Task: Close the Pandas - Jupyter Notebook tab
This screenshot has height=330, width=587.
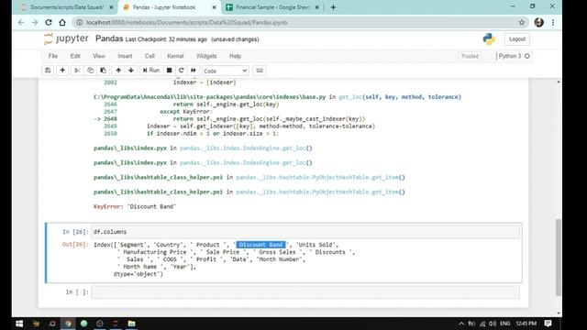Action: tap(214, 7)
